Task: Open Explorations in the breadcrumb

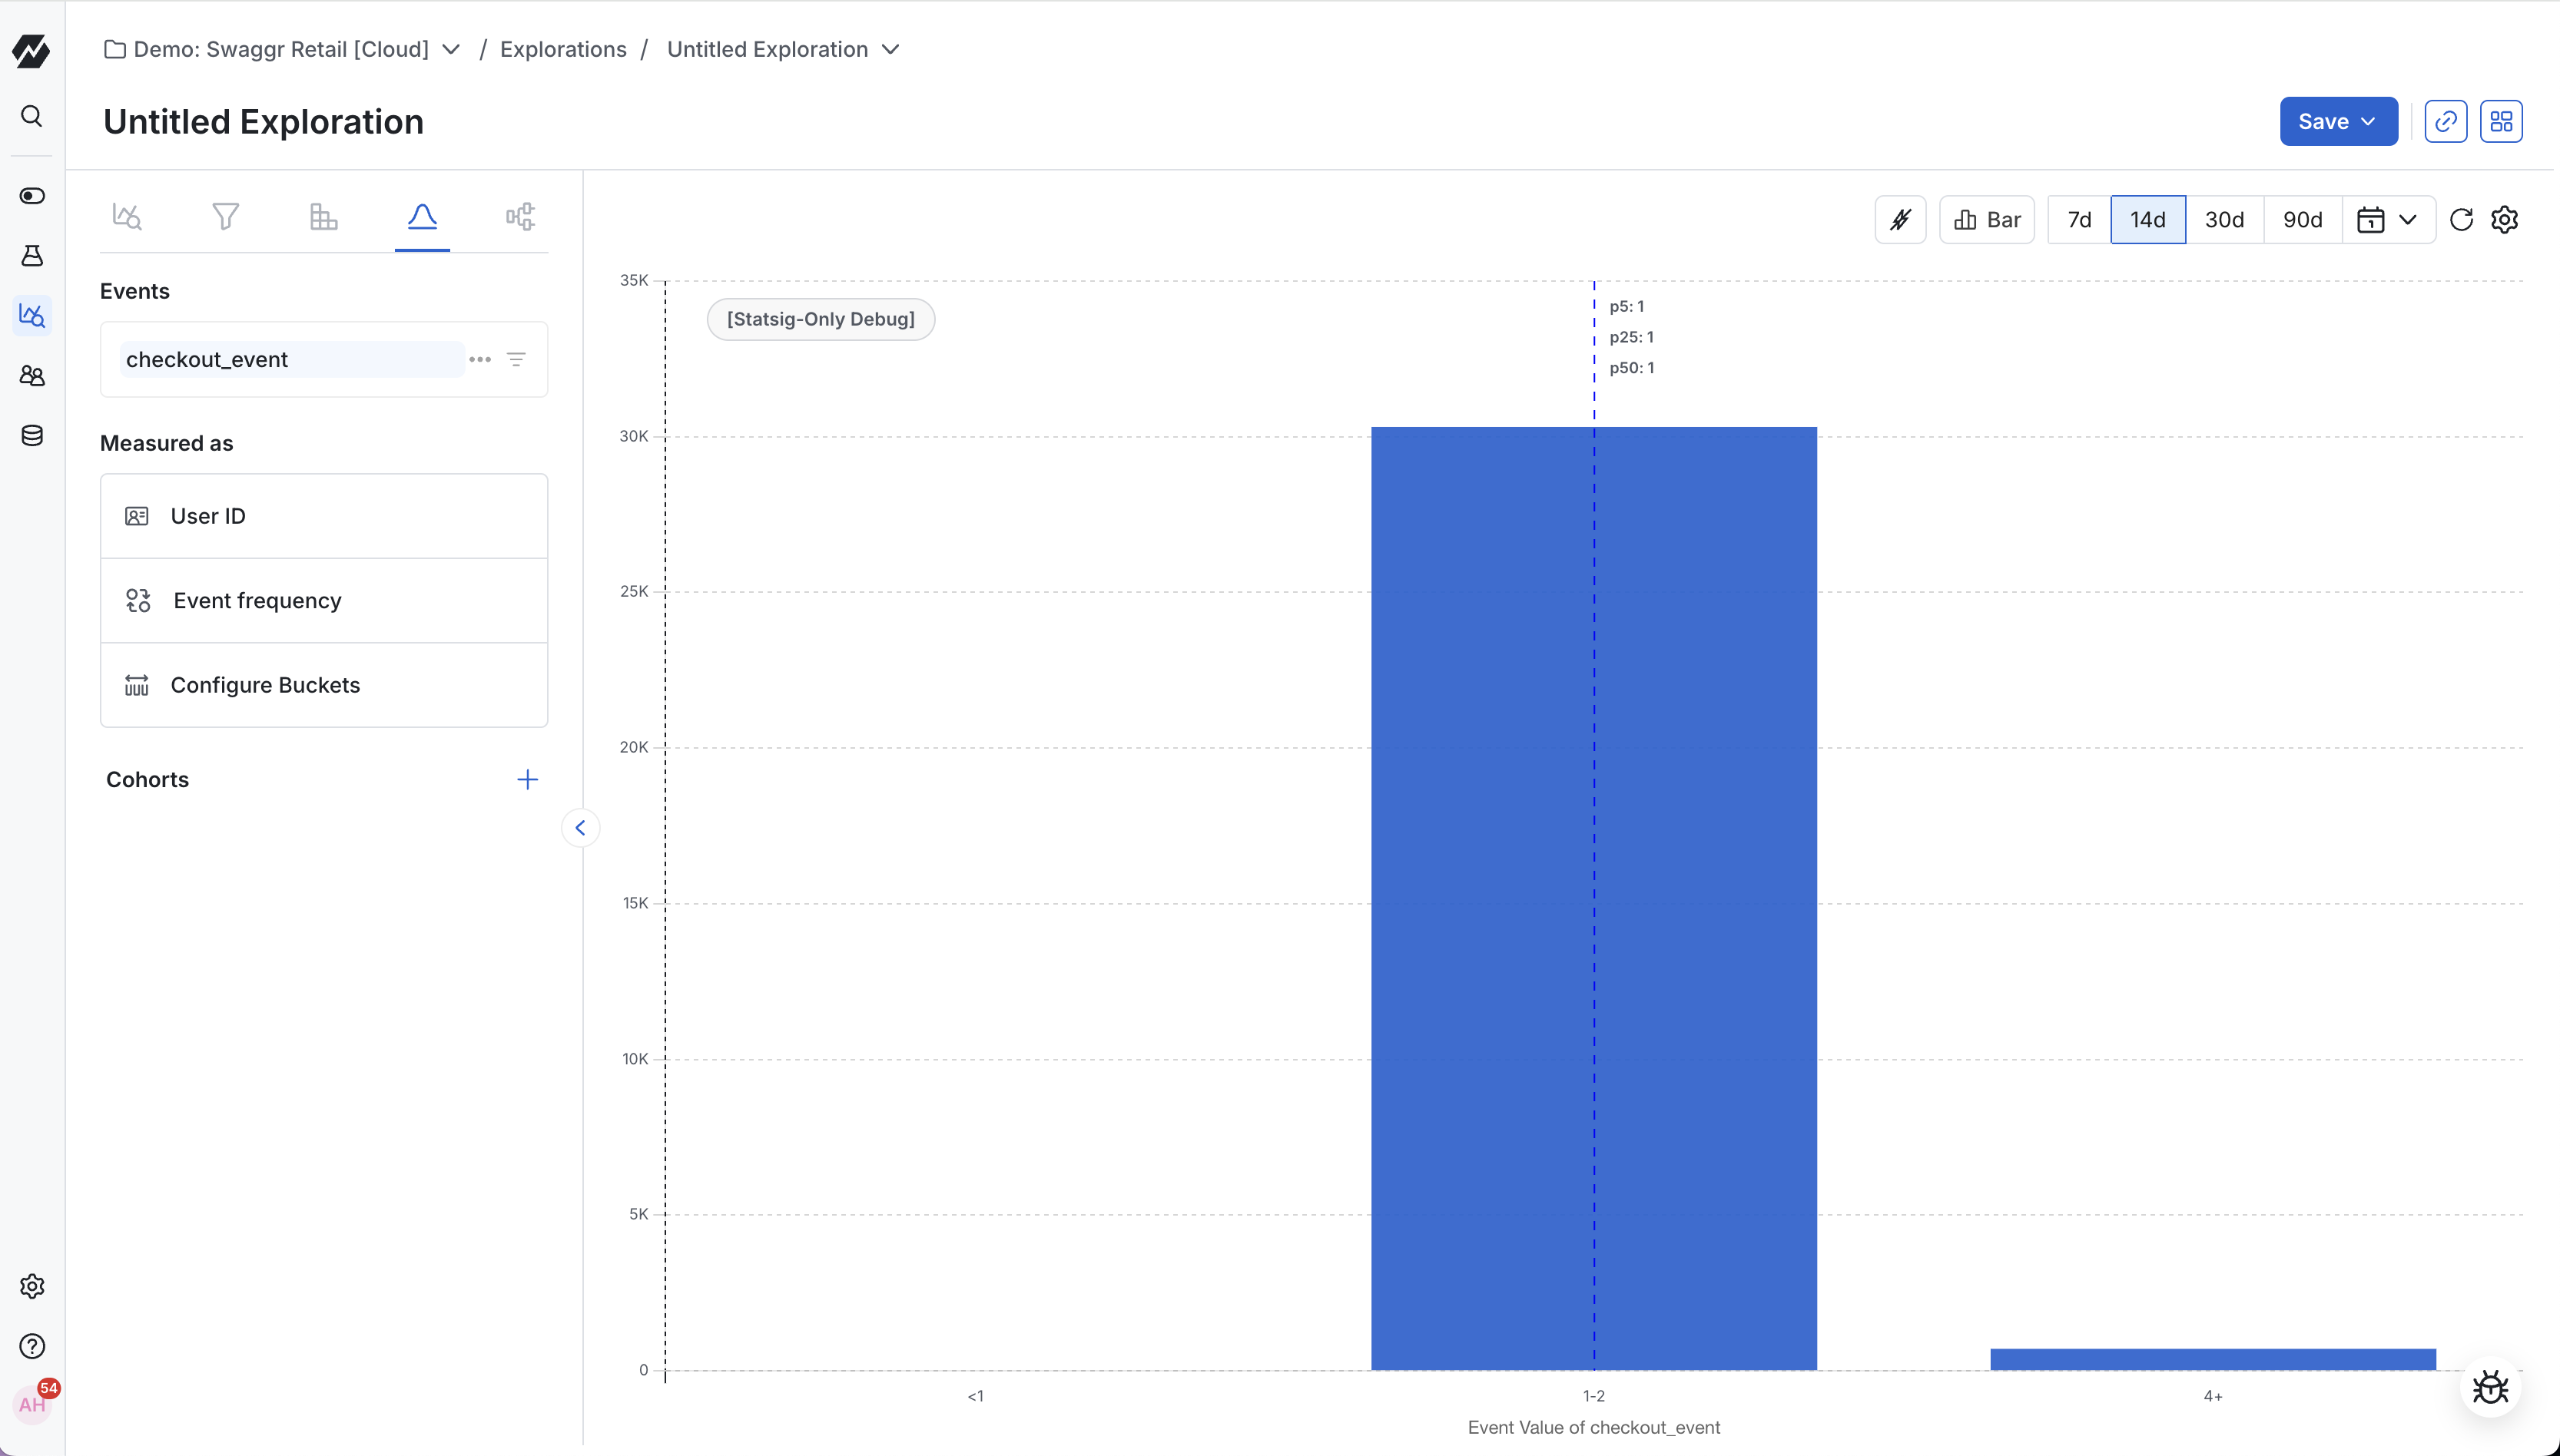Action: click(563, 49)
